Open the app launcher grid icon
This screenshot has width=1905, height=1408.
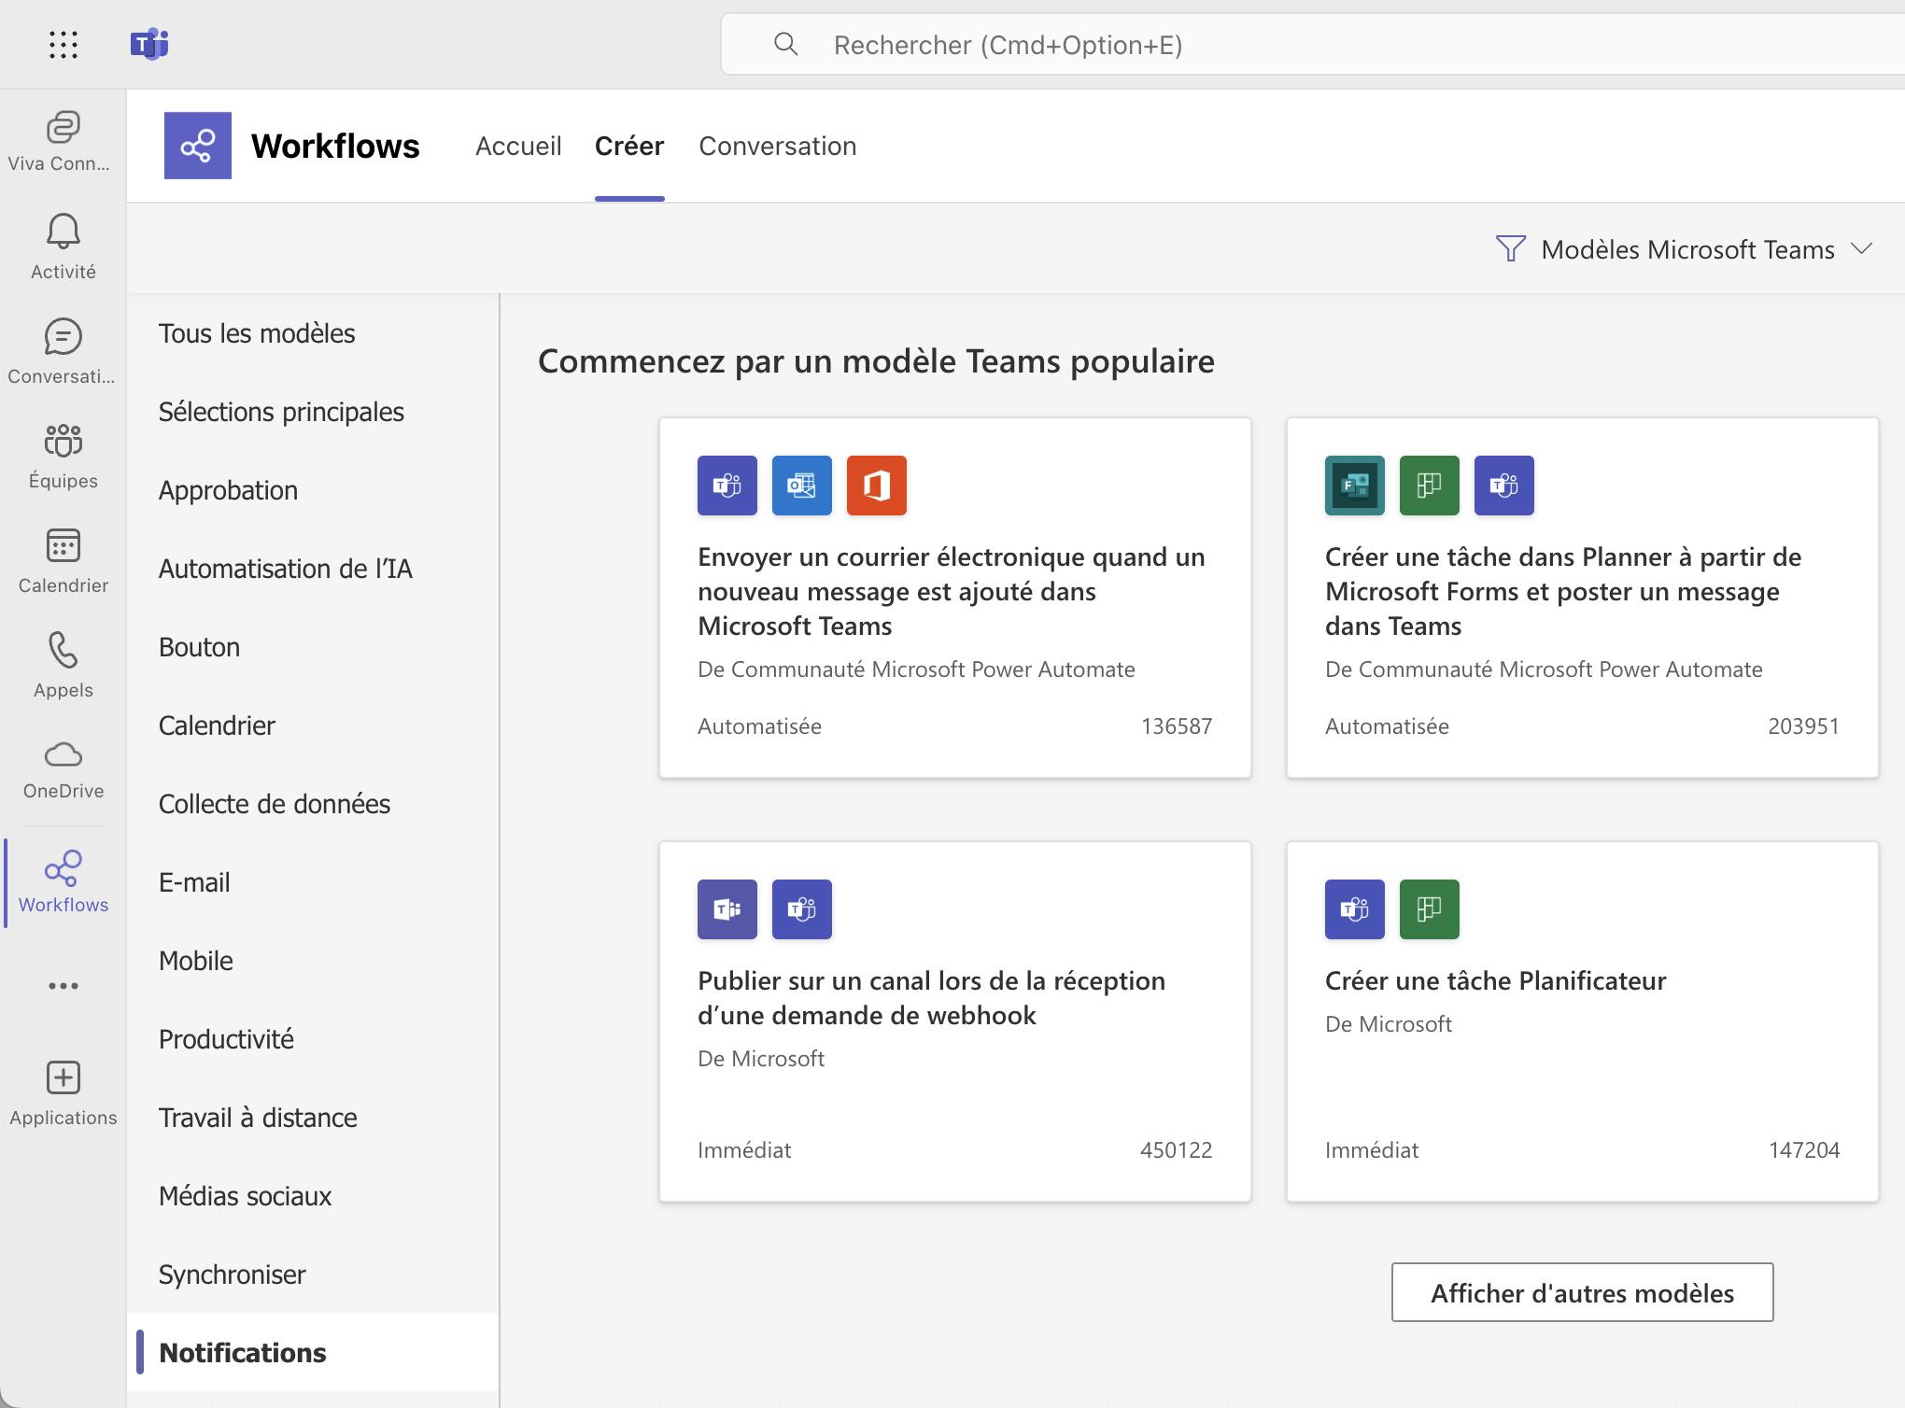[63, 44]
